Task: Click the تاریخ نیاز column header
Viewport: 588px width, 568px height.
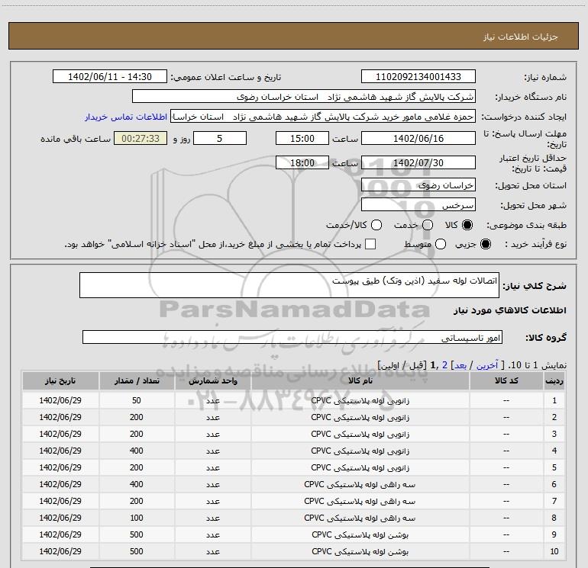Action: point(60,380)
